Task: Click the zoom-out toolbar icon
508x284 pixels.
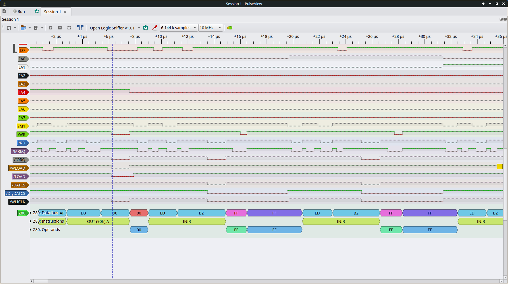Action: coord(60,28)
